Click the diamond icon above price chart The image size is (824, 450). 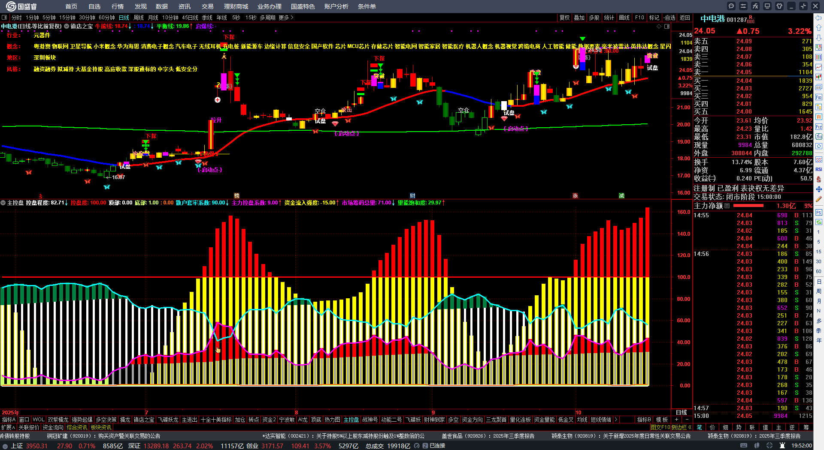coord(659,26)
